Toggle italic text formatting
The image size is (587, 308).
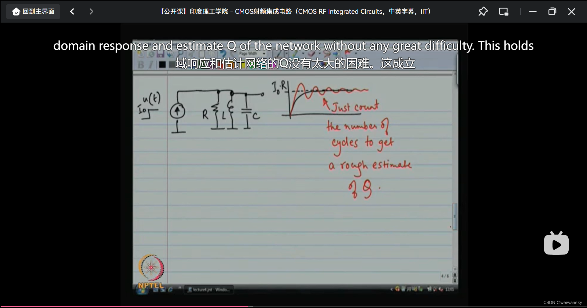pyautogui.click(x=151, y=64)
